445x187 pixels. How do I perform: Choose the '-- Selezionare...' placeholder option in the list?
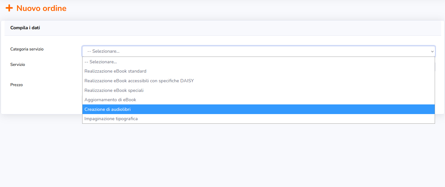click(x=258, y=62)
